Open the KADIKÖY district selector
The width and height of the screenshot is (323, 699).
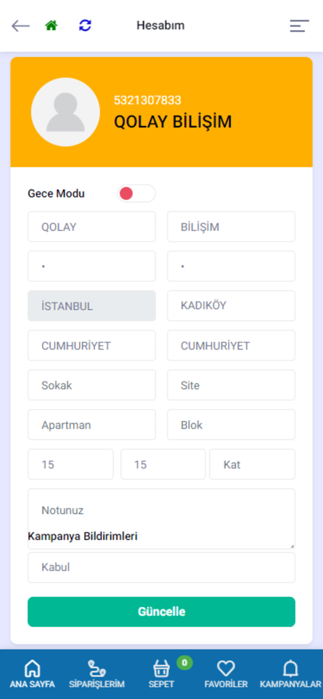pyautogui.click(x=231, y=306)
